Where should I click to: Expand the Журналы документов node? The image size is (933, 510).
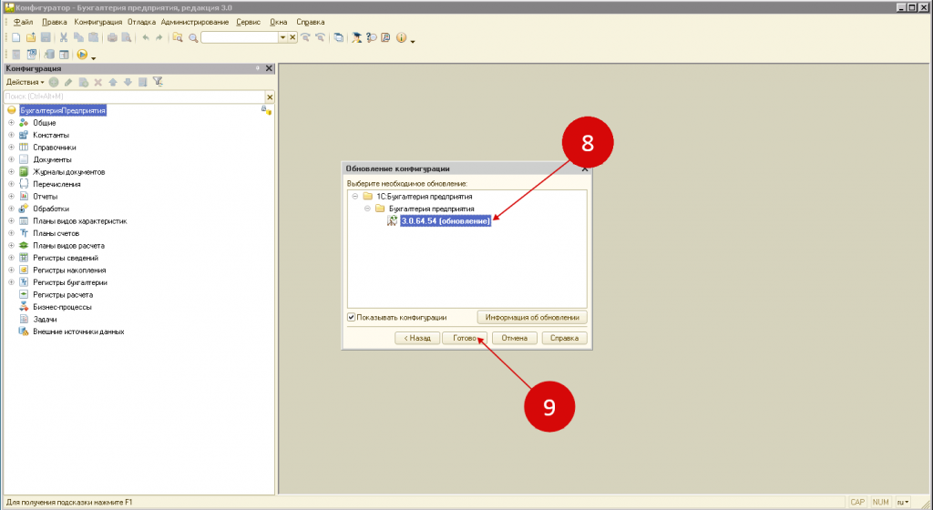(11, 172)
